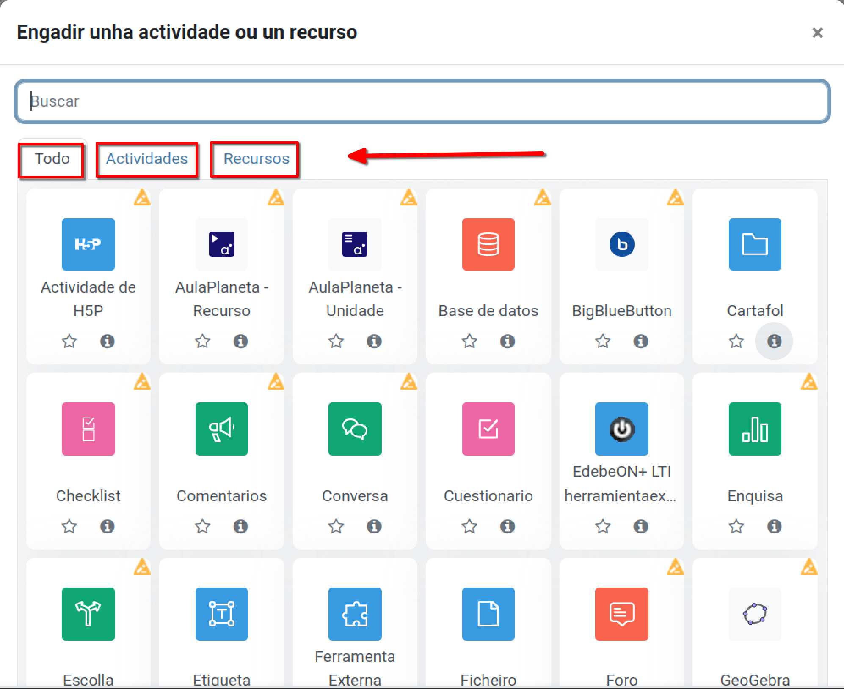
Task: Select the Conversa chat icon
Action: coord(355,429)
